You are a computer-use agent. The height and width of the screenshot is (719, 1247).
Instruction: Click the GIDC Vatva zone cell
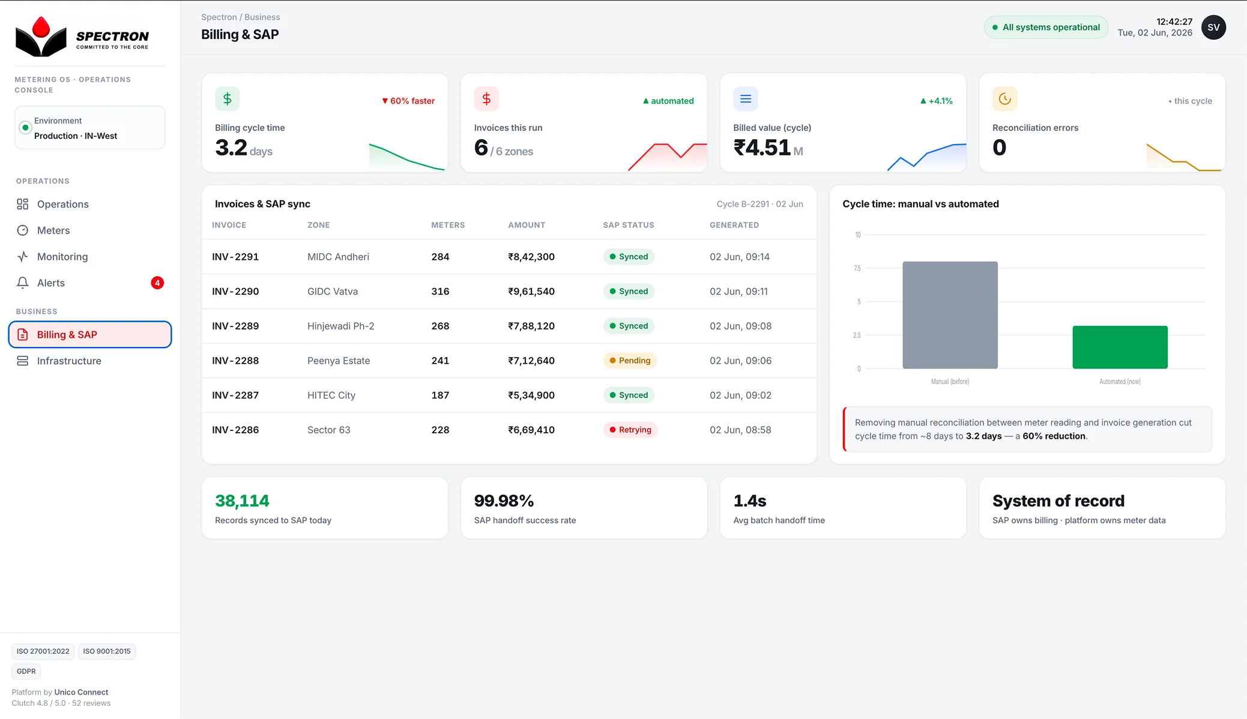(333, 292)
